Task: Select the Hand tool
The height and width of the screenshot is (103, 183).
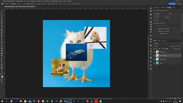Action: (2, 67)
